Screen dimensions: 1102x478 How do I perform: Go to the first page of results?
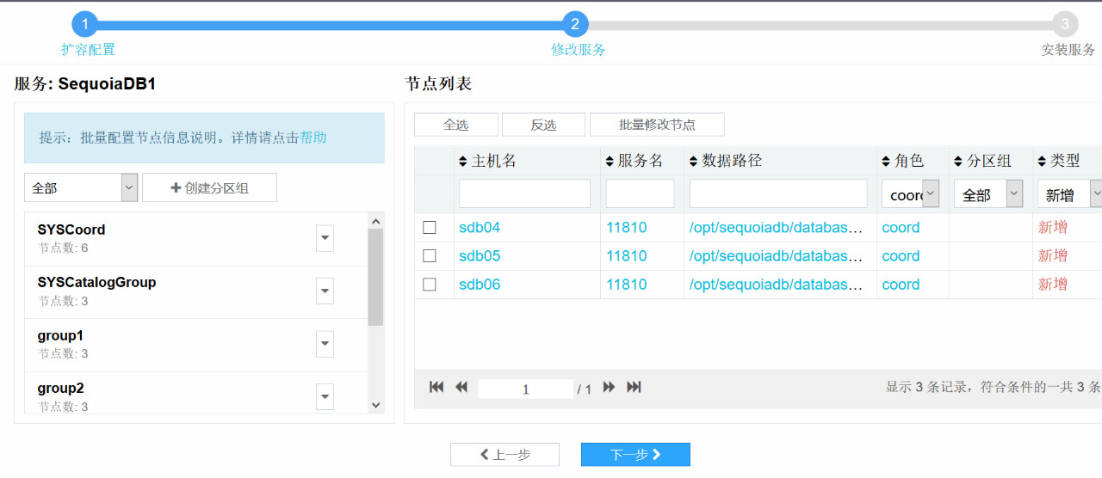point(436,388)
